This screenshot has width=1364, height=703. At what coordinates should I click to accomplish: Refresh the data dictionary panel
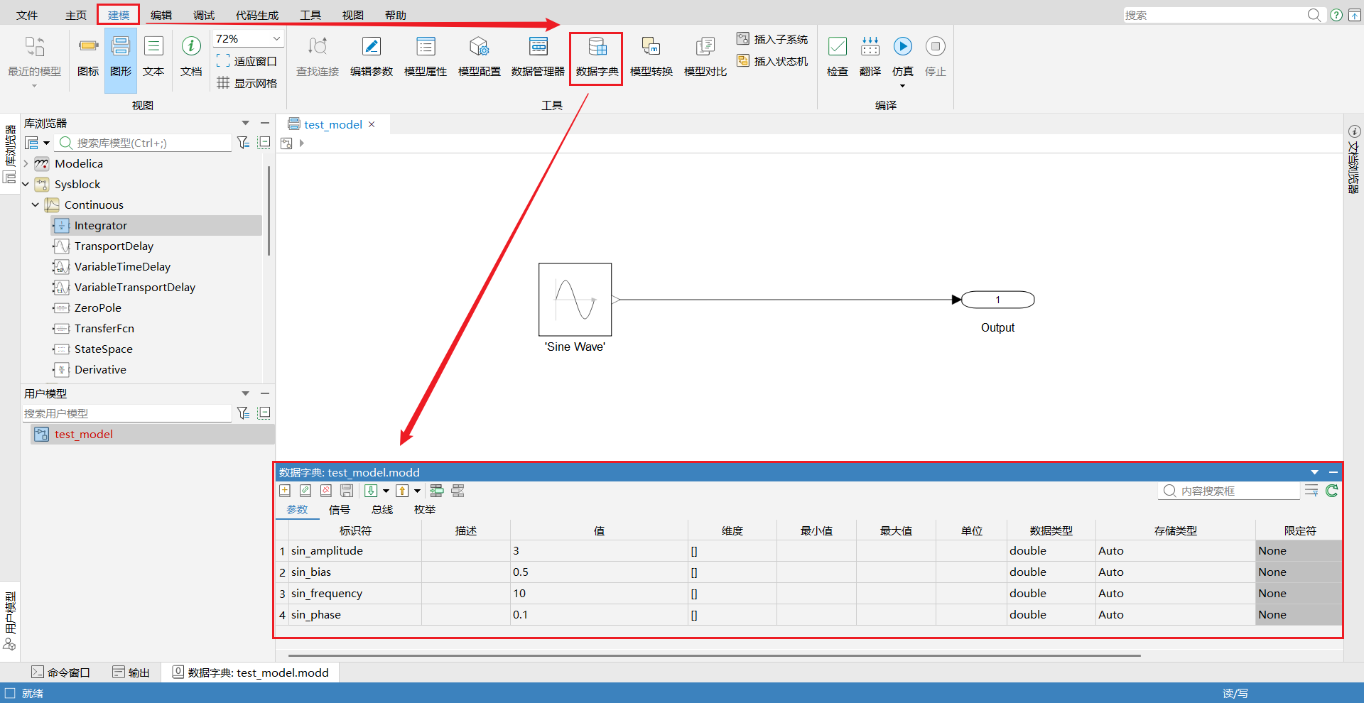1331,491
